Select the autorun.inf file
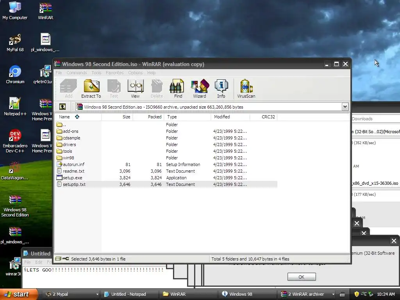Image resolution: width=400 pixels, height=300 pixels. (70, 164)
